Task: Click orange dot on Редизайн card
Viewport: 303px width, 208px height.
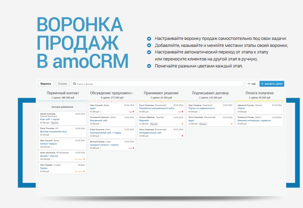Action: point(182,124)
